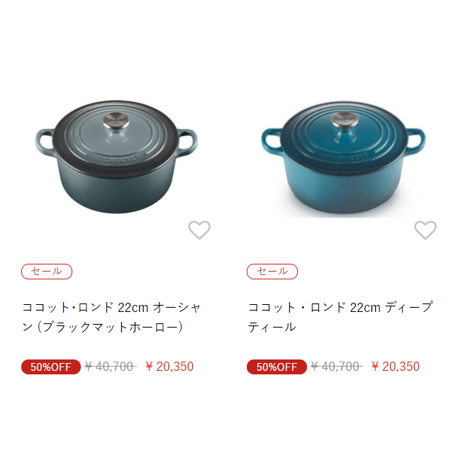Open the Ocean Cocotte Ronde product photo
The image size is (463, 463).
tap(116, 157)
